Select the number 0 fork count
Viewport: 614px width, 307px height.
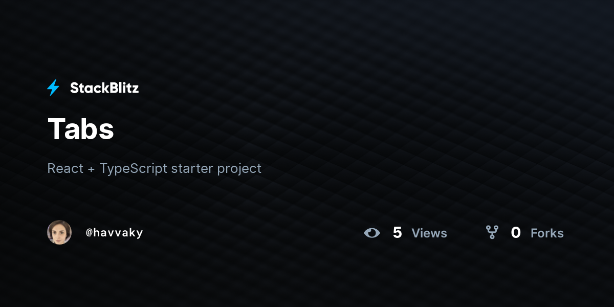pyautogui.click(x=516, y=233)
